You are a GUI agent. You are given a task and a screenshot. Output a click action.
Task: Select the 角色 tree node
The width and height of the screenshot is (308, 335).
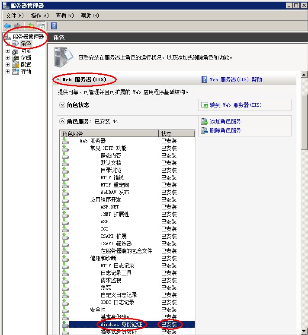[x=26, y=44]
